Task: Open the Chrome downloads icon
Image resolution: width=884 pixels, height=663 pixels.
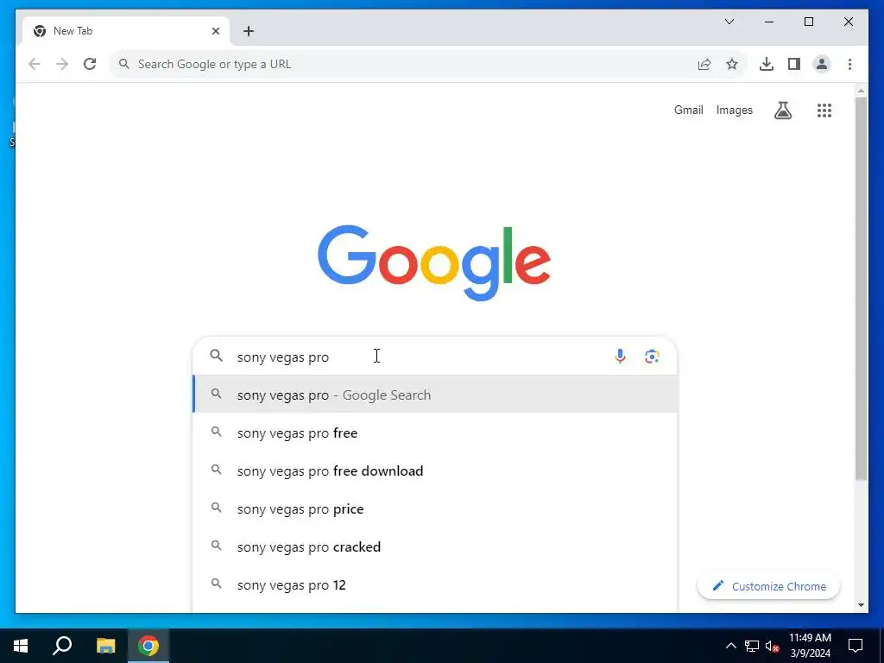Action: tap(767, 64)
